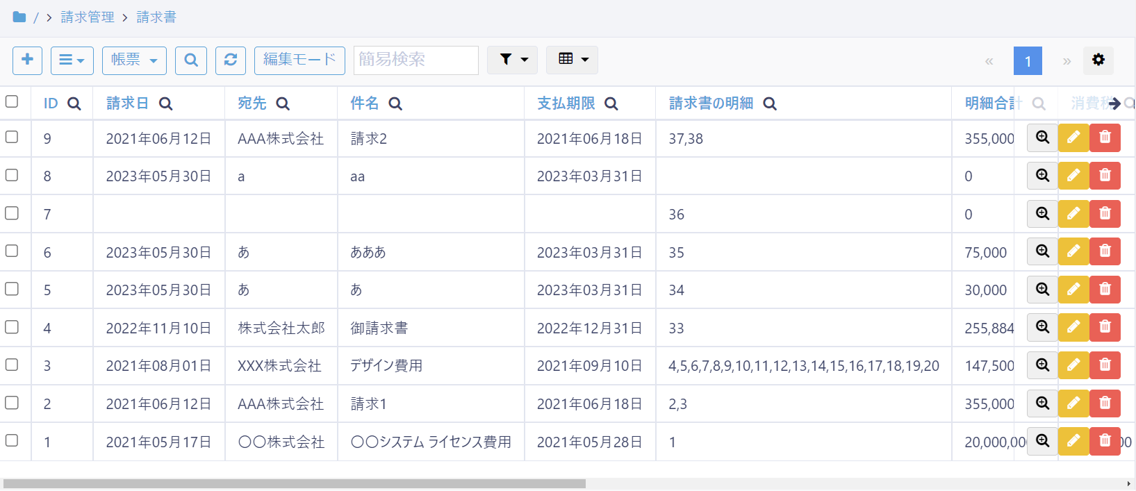Expand the filter funnel dropdown
The width and height of the screenshot is (1136, 491).
(513, 60)
